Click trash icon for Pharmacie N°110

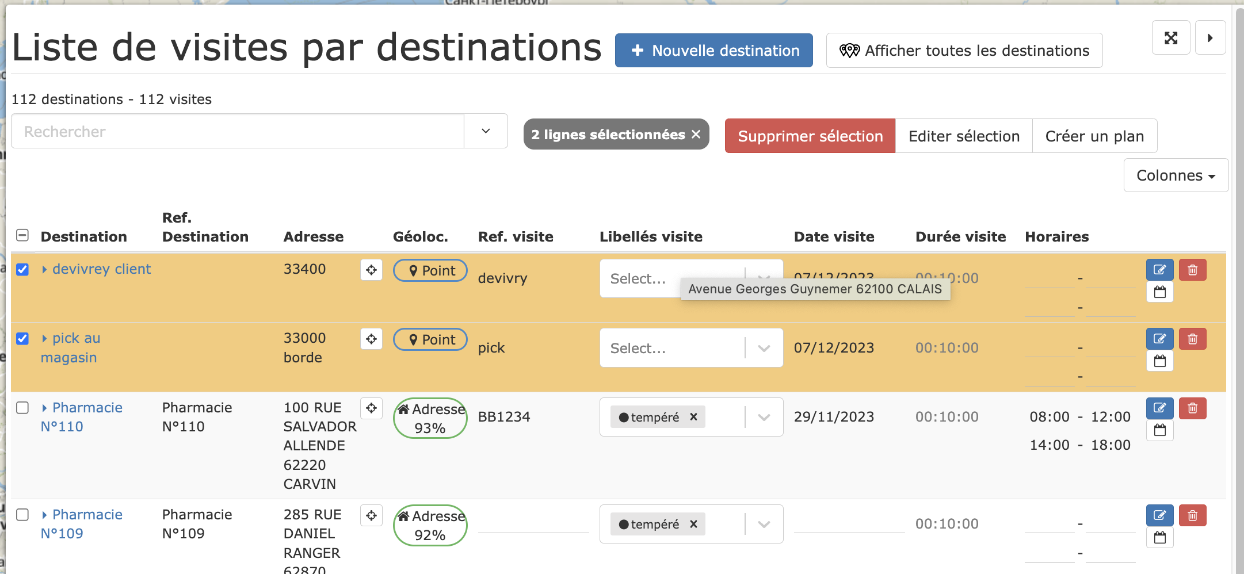(x=1192, y=408)
